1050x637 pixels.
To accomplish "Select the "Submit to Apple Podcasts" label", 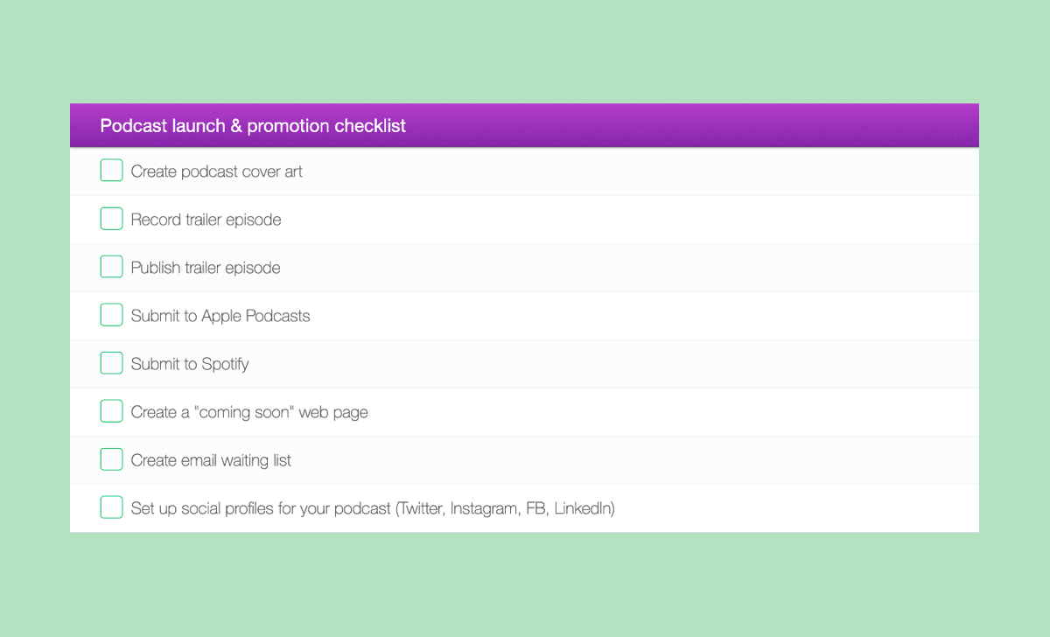I will 220,316.
